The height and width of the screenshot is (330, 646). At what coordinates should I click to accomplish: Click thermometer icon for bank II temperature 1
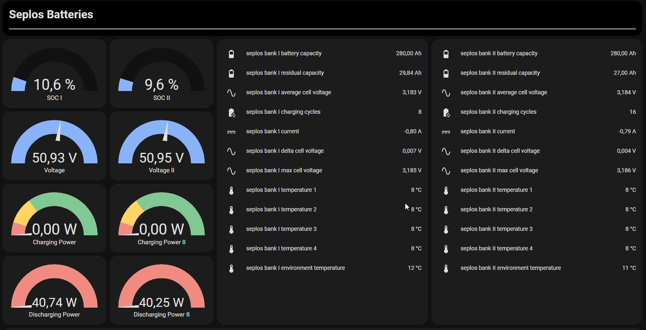click(x=446, y=190)
